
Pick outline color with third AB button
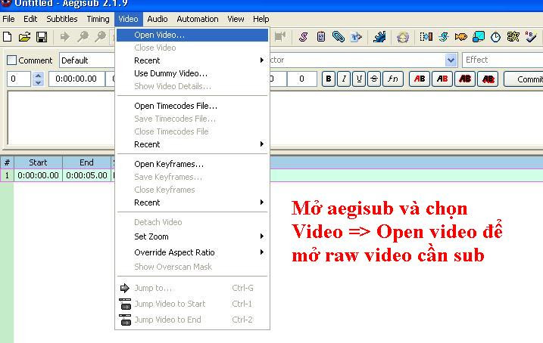[465, 79]
